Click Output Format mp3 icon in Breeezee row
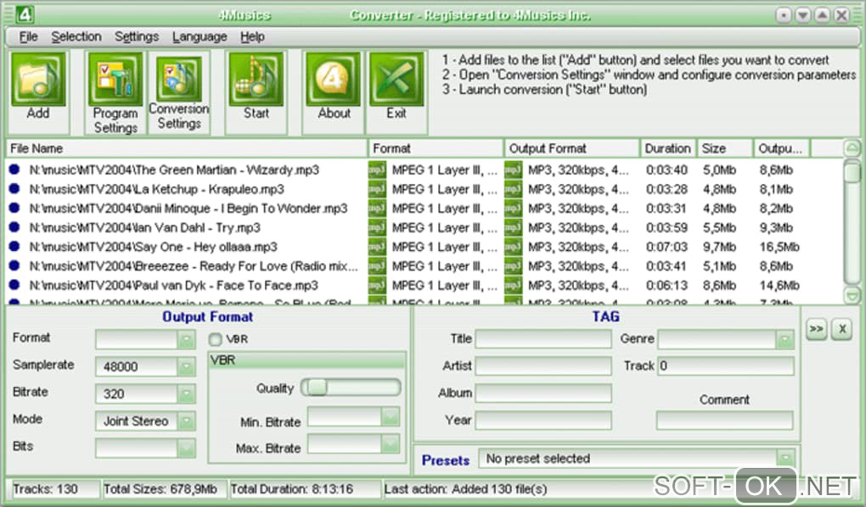This screenshot has width=866, height=507. point(513,266)
